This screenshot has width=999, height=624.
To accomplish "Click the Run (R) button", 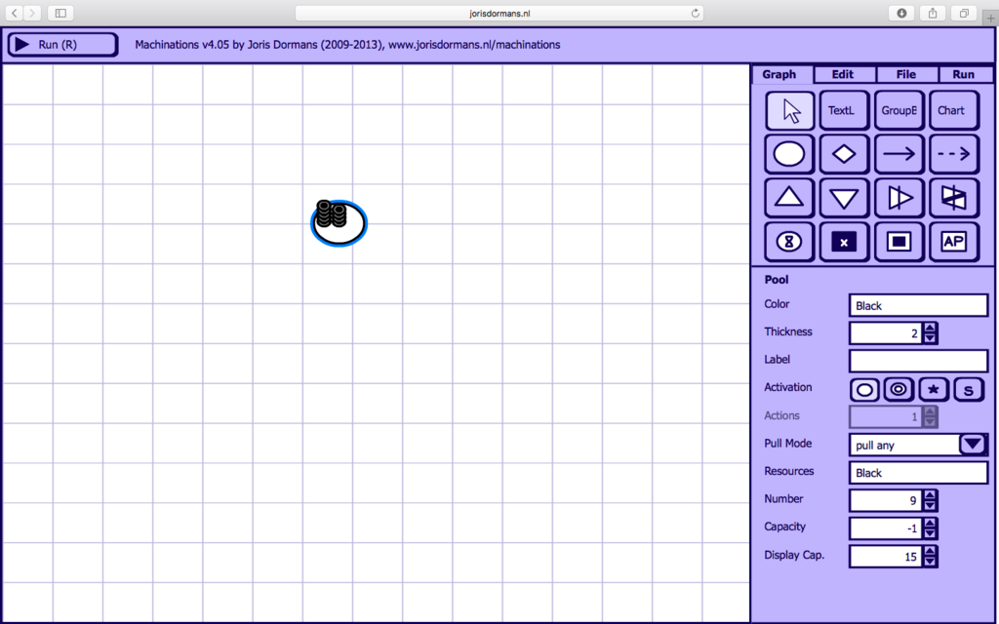I will pyautogui.click(x=62, y=45).
